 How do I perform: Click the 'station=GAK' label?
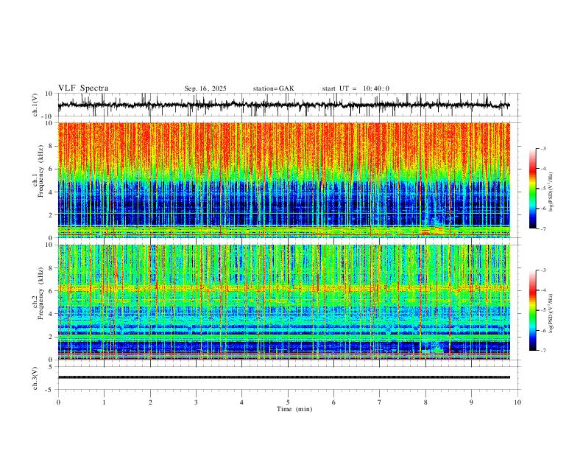[273, 88]
